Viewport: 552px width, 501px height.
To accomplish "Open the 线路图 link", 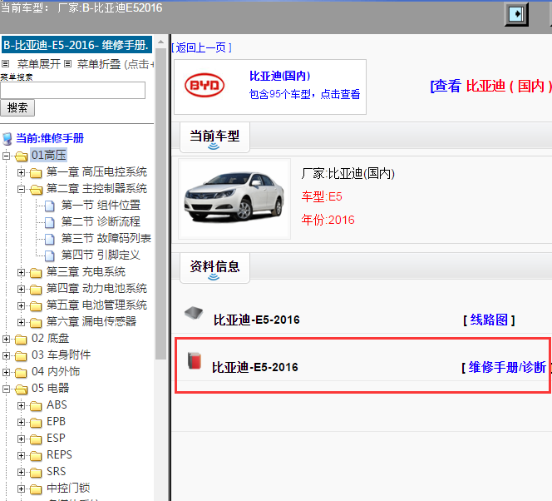I will tap(489, 320).
